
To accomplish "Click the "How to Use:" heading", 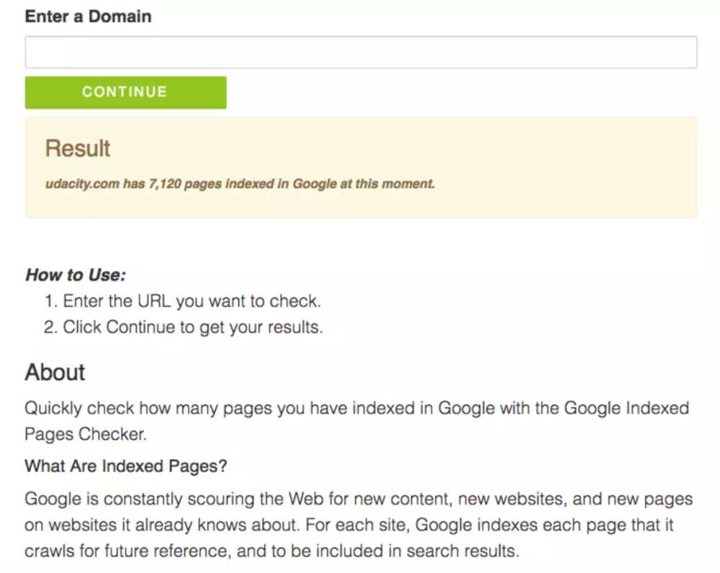I will [76, 274].
